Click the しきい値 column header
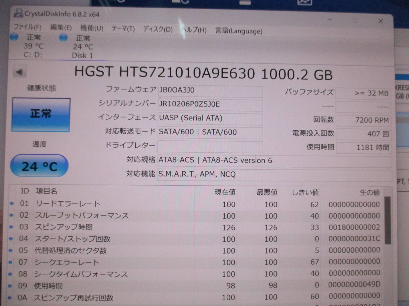Viewport: 409px width, 306px height. [x=305, y=192]
